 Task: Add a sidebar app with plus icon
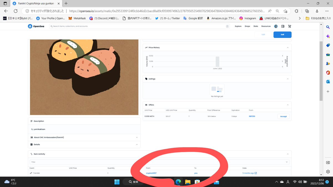328,91
